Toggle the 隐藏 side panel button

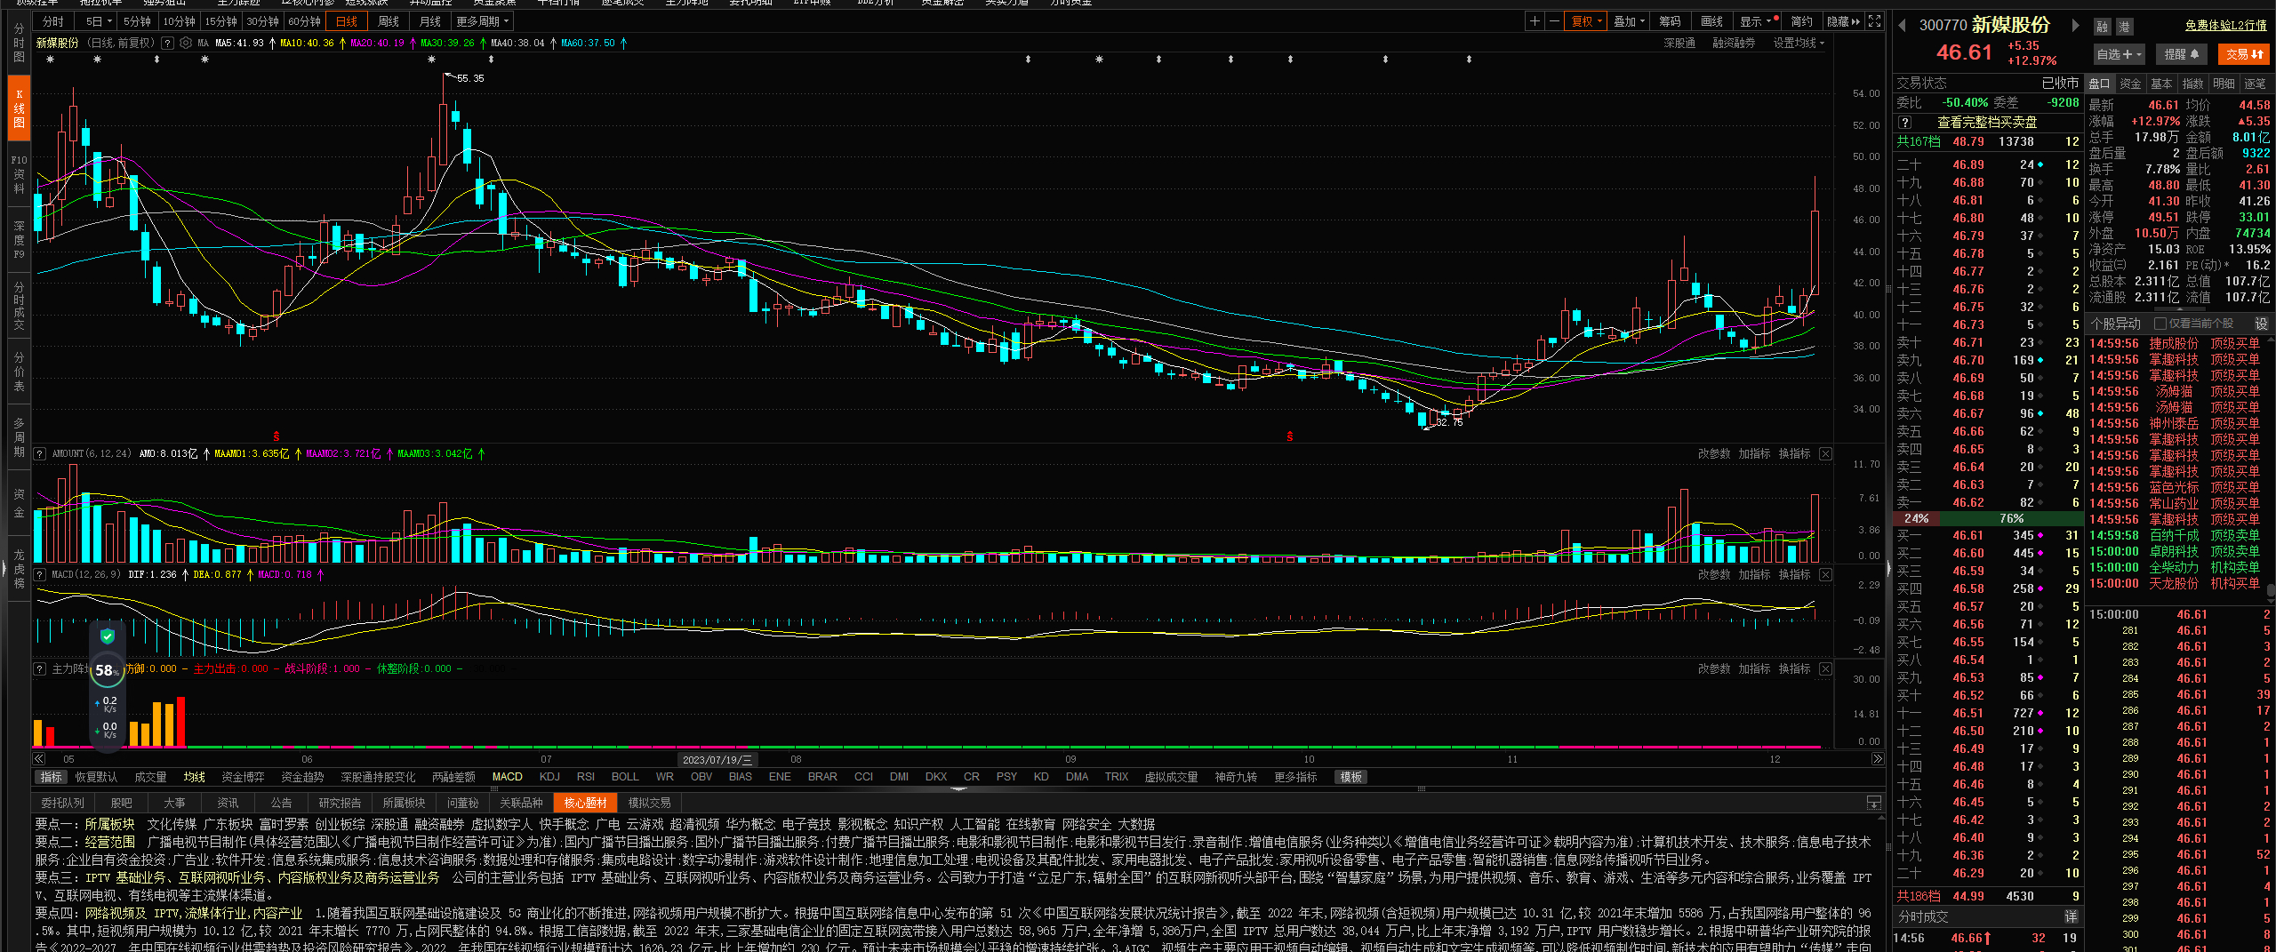(x=1842, y=21)
